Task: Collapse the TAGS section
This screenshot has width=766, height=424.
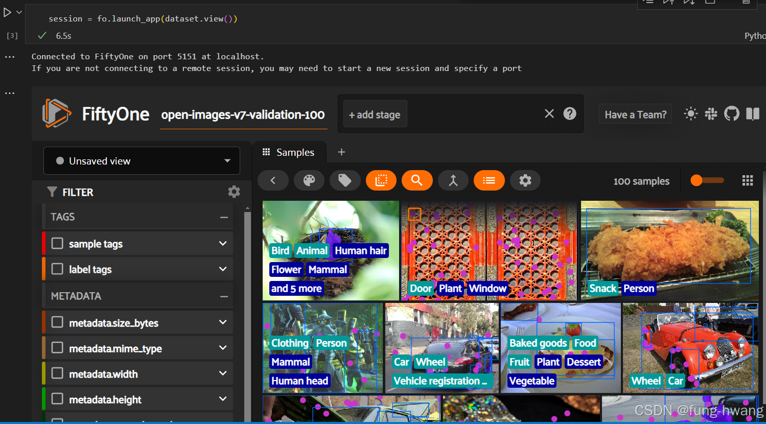Action: tap(224, 217)
